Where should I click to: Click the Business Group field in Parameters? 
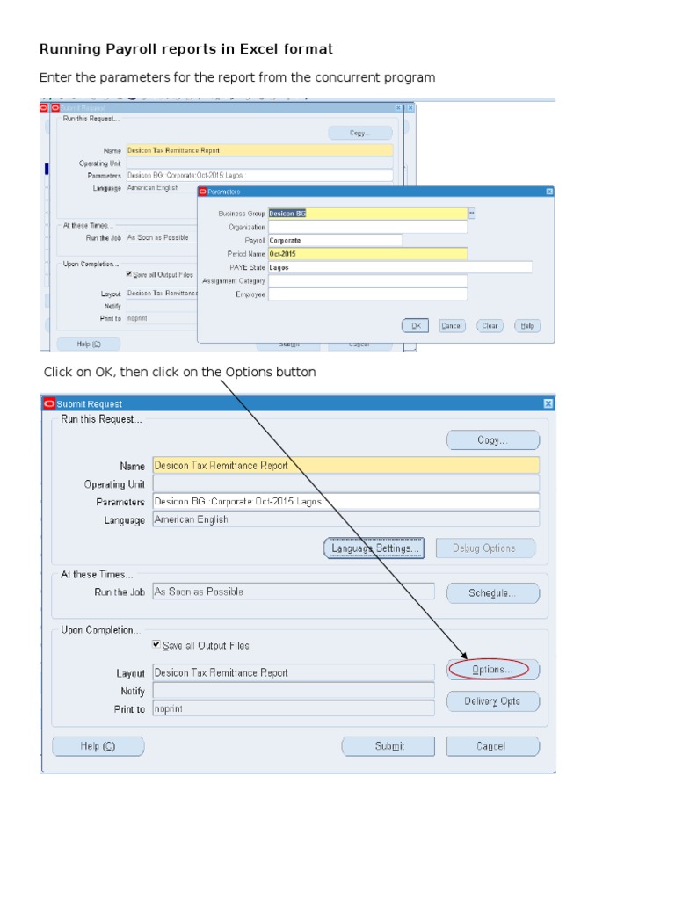point(368,214)
